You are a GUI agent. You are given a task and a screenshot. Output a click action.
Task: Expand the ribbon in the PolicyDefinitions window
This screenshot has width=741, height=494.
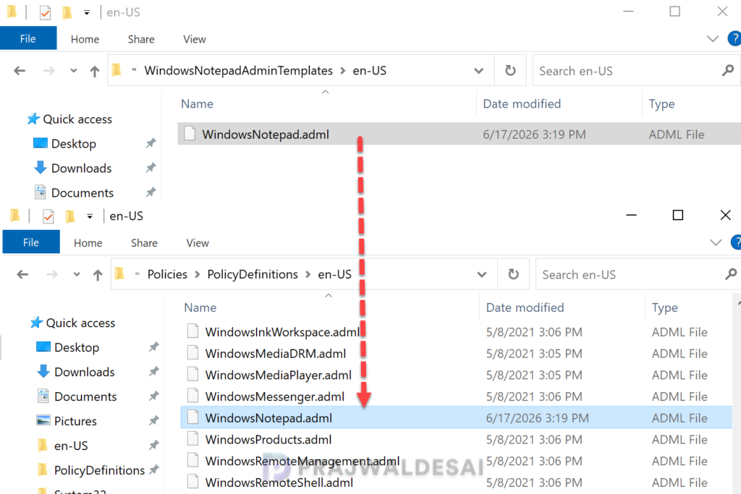coord(716,242)
